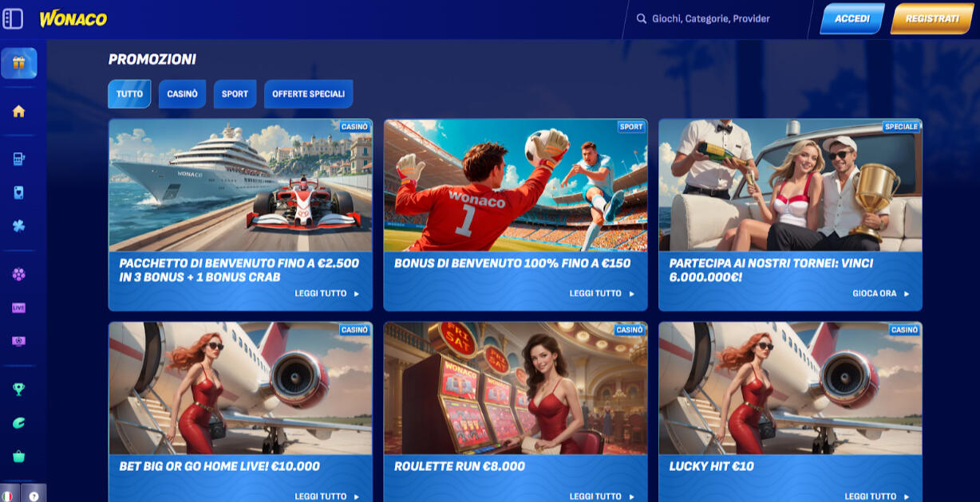This screenshot has width=980, height=502.
Task: Open the soccer ball sports icon
Action: (x=18, y=274)
